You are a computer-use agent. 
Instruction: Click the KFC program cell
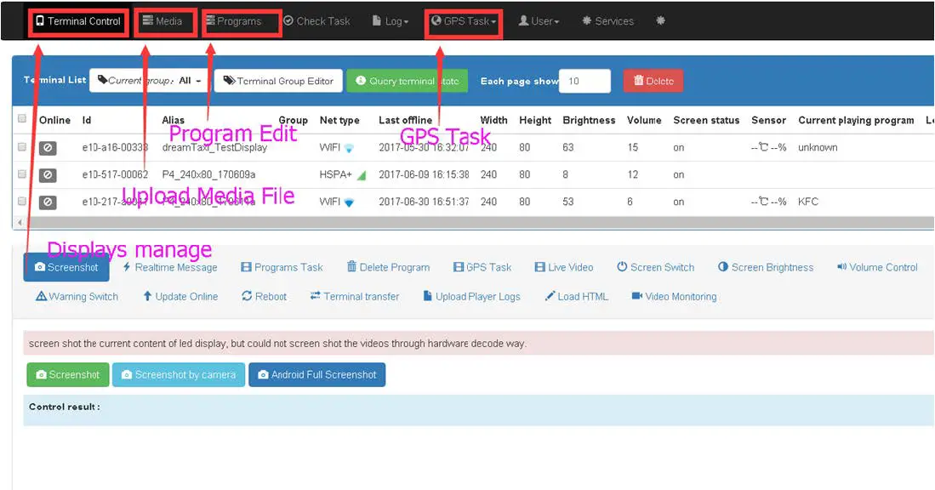click(x=808, y=202)
